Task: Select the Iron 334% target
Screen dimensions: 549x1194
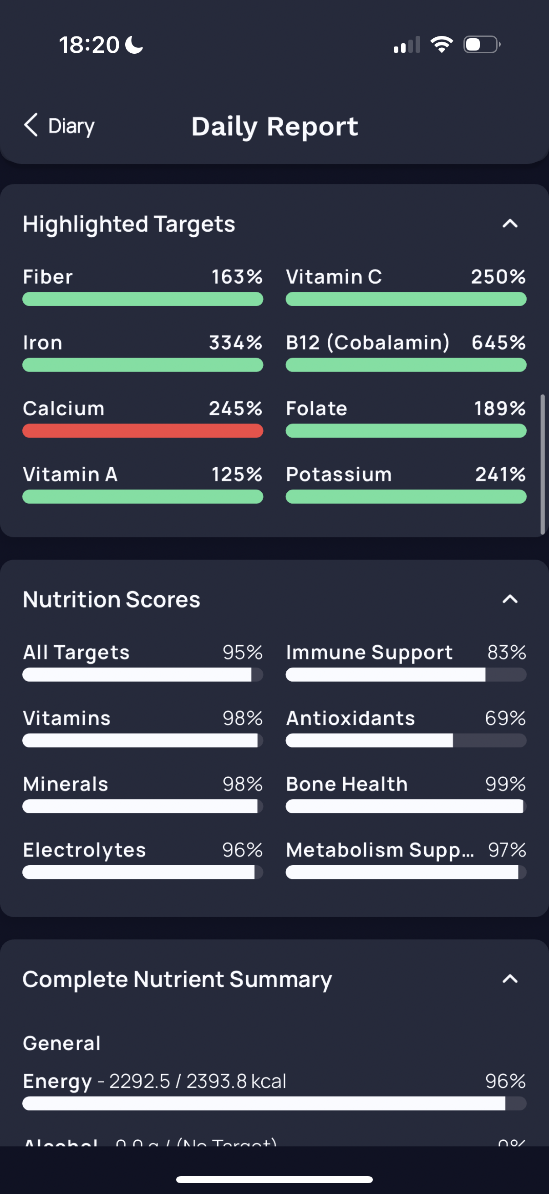Action: pos(142,352)
